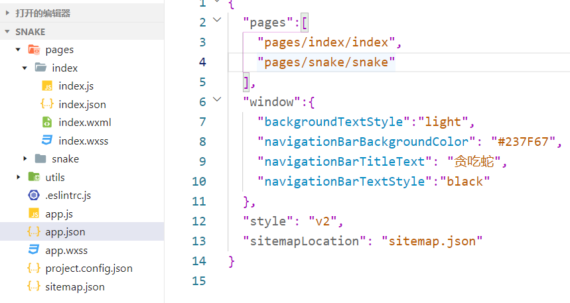
Task: Click the app.json braces icon
Action: 34,232
